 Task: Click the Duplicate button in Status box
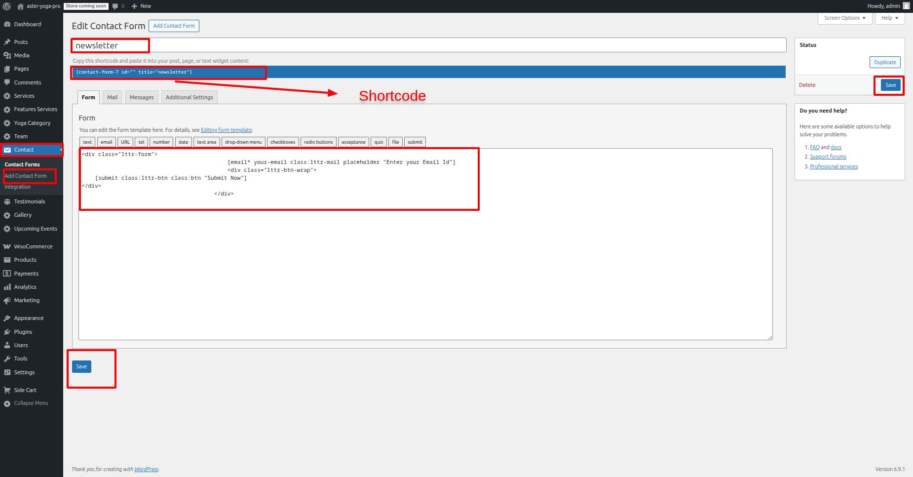[884, 62]
